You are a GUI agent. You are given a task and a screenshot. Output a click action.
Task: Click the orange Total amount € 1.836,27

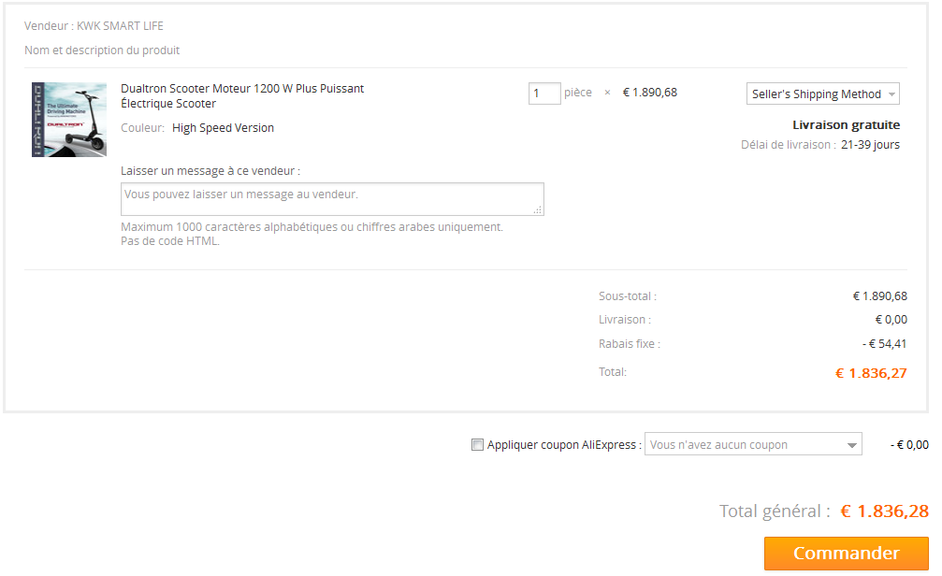pyautogui.click(x=871, y=374)
